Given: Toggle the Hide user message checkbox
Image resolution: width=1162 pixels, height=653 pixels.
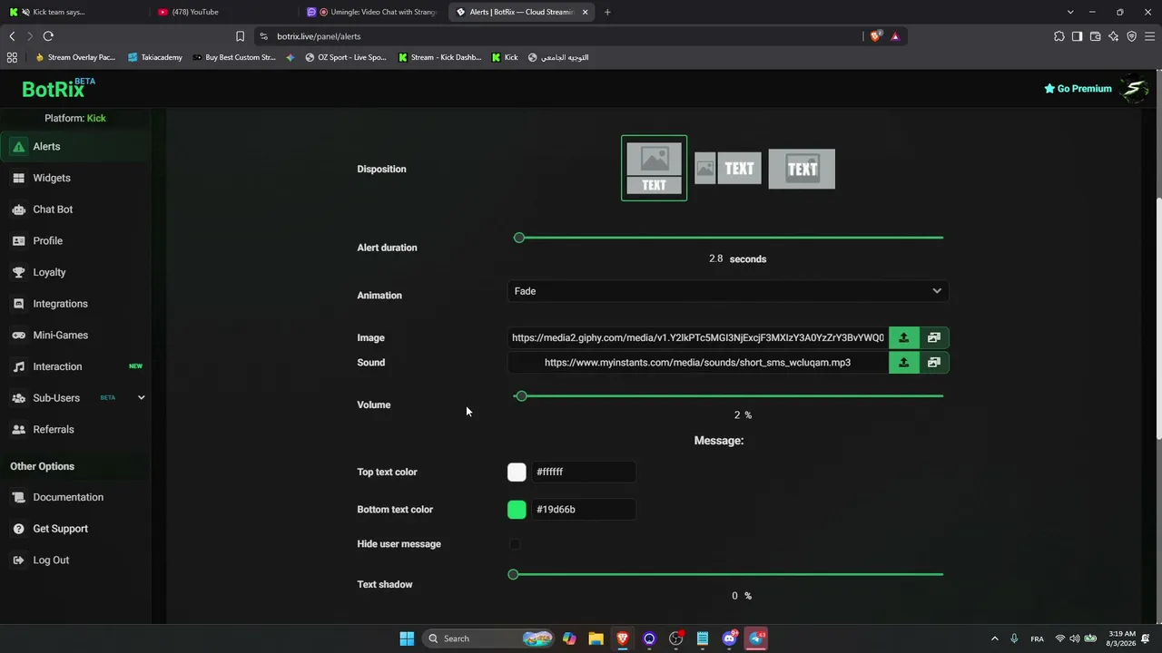Looking at the screenshot, I should pyautogui.click(x=515, y=544).
